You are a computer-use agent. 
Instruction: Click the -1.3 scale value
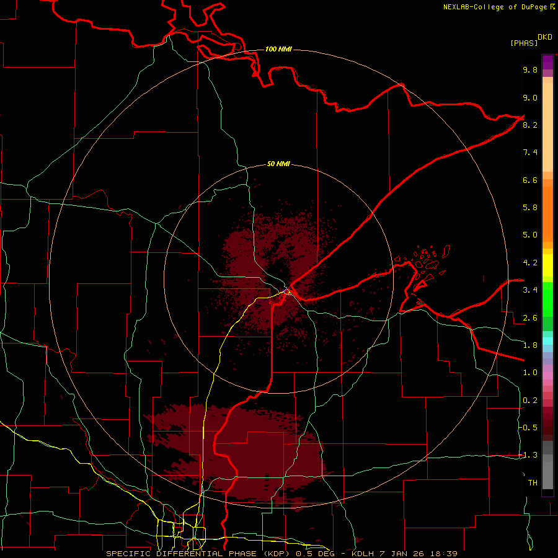[x=528, y=455]
